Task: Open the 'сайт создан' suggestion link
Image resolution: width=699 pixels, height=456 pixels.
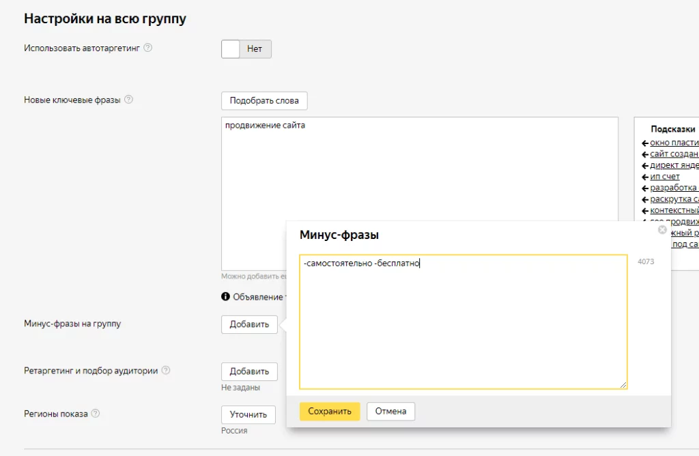Action: (x=674, y=154)
